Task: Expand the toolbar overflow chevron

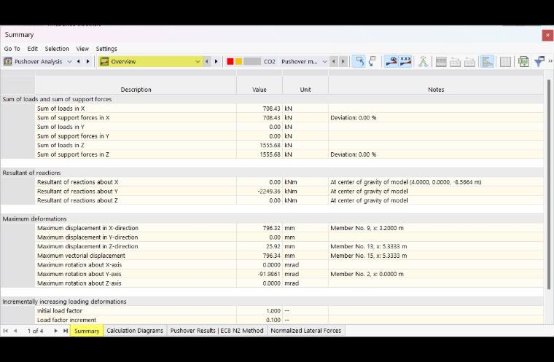Action: click(550, 61)
